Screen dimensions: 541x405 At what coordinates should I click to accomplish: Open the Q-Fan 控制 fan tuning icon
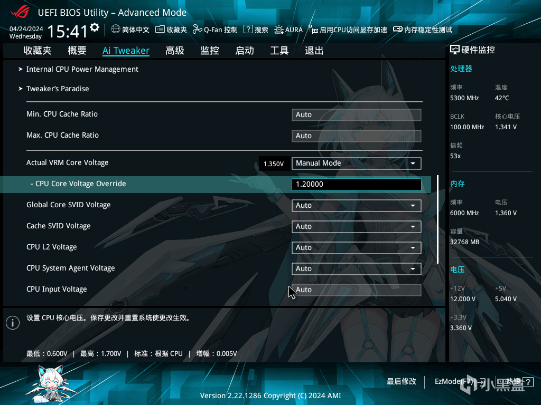coord(197,30)
